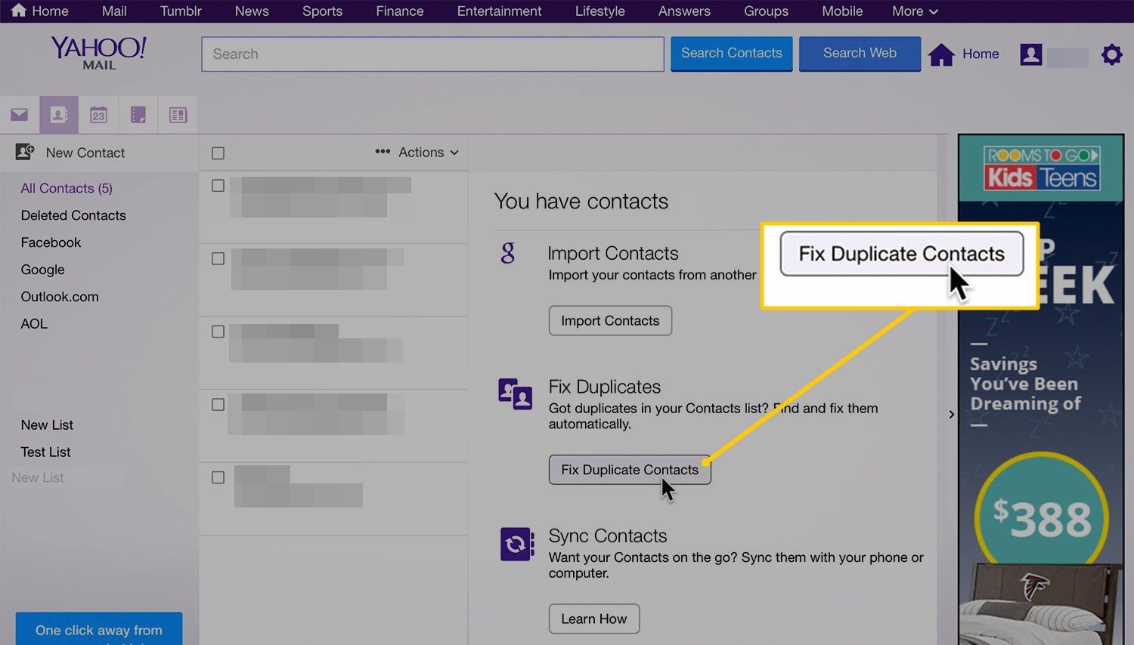Click the New Contact link
Viewport: 1134px width, 645px height.
[x=85, y=153]
